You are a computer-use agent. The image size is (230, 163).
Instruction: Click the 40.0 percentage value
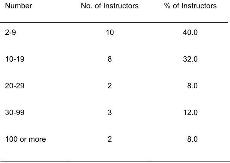point(190,32)
